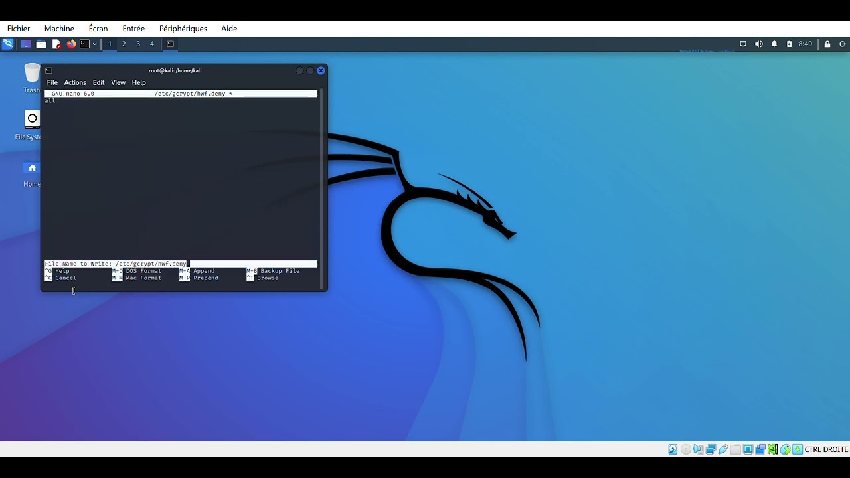Viewport: 850px width, 478px height.
Task: Click the nano Help shortcut
Action: pos(57,271)
